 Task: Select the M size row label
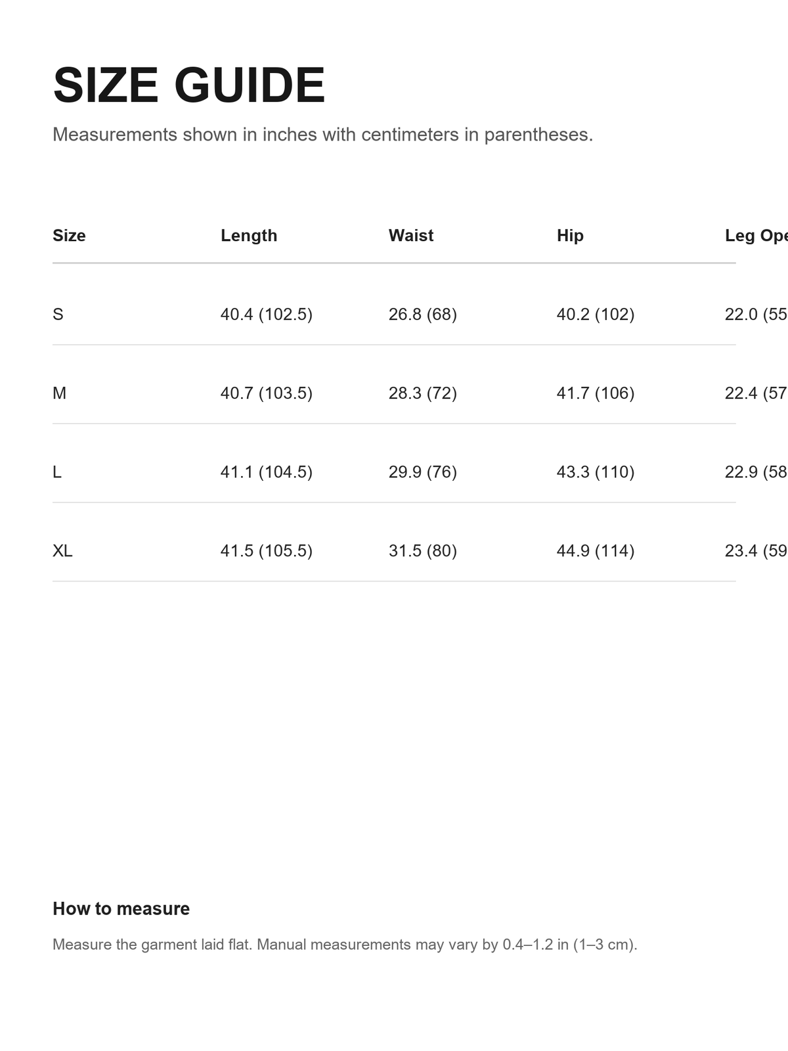pos(59,393)
